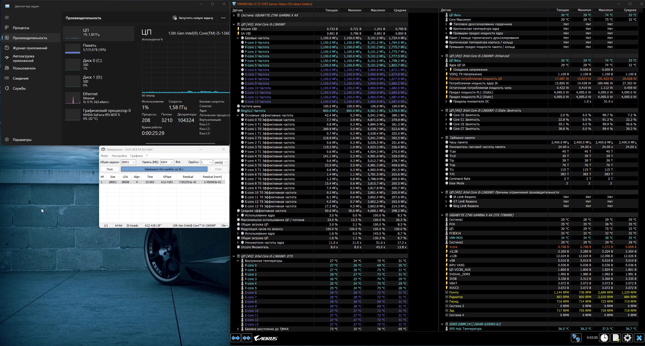Image resolution: width=645 pixels, height=346 pixels.
Task: Expand Базовое расстояние до TjMAX row
Action: click(238, 329)
